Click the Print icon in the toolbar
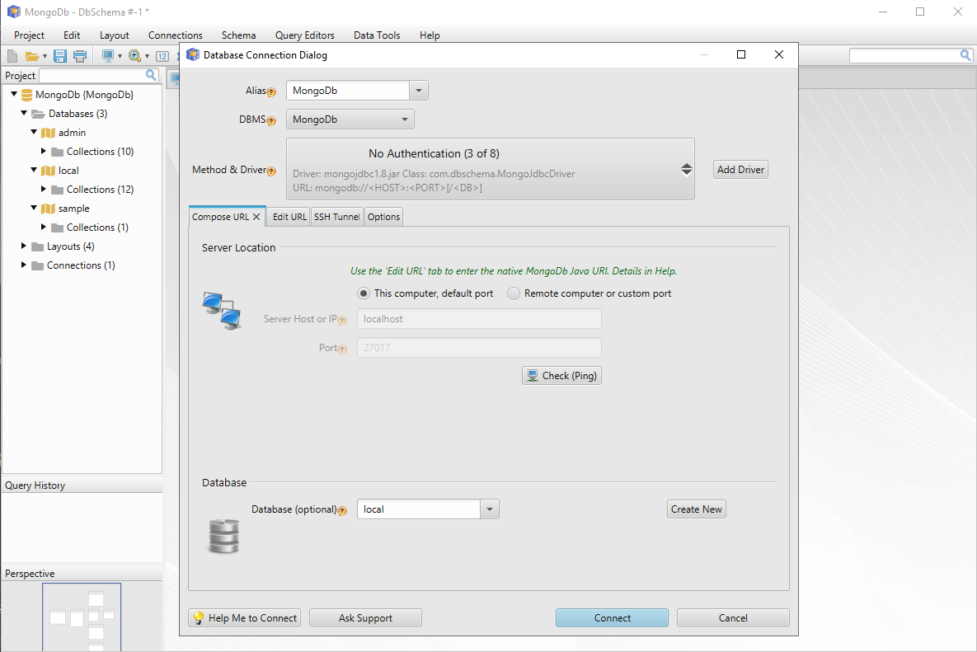The height and width of the screenshot is (652, 977). click(80, 56)
